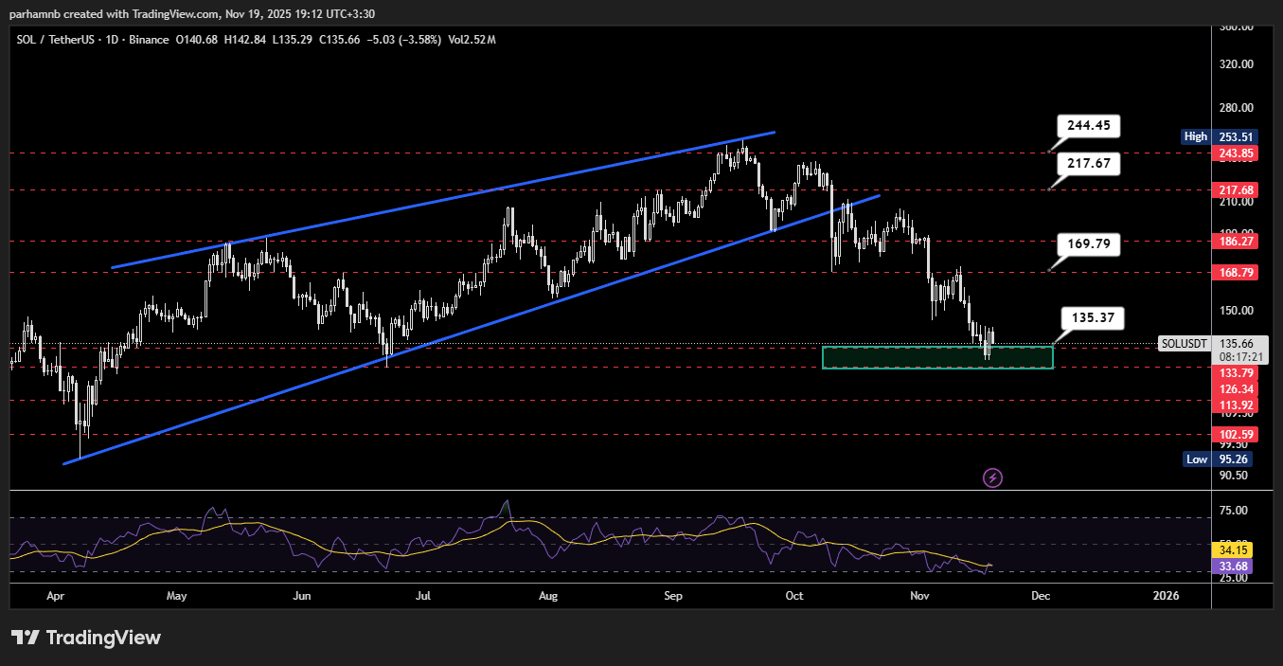
Task: Click the yellow 34.15 RSI average label
Action: click(x=1233, y=549)
